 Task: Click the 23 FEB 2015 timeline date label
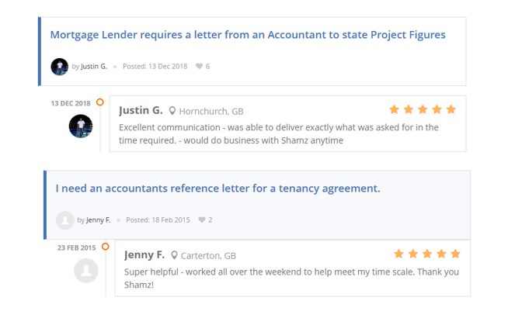tap(76, 248)
